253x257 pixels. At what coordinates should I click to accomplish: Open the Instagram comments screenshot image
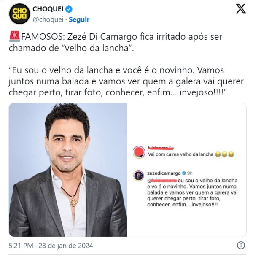(x=187, y=170)
